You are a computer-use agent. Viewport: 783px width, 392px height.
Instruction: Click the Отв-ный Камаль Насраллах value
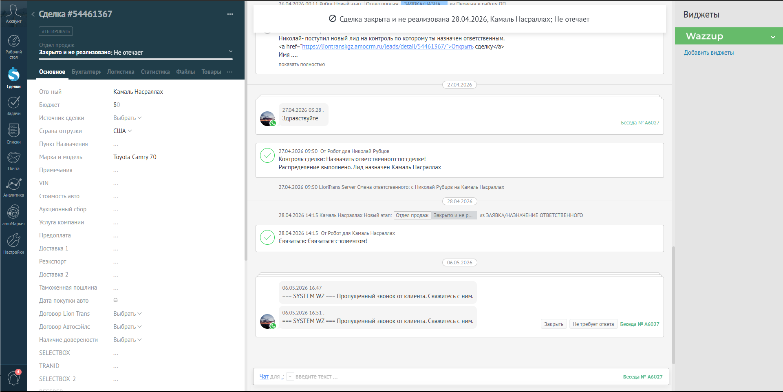point(138,92)
